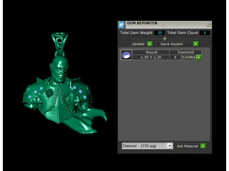Select the round gem thumbnail
Viewport: 229px width, 171px height.
point(126,55)
